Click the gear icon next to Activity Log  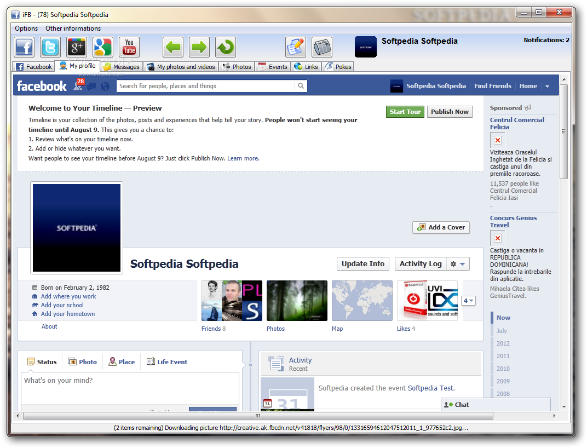453,263
